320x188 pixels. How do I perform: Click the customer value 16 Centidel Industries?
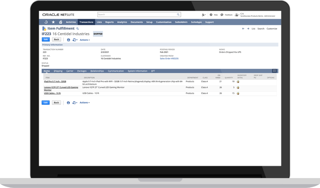coord(111,59)
